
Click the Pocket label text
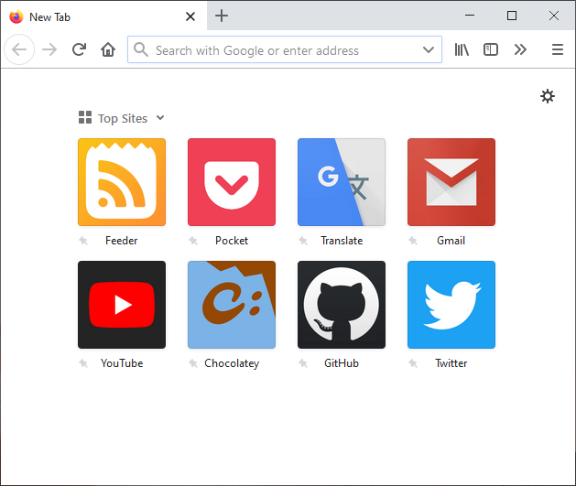[232, 241]
